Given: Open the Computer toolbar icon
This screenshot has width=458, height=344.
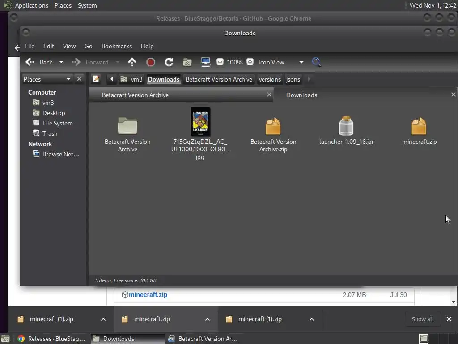Looking at the screenshot, I should coord(206,62).
